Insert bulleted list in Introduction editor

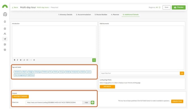coord(28,60)
